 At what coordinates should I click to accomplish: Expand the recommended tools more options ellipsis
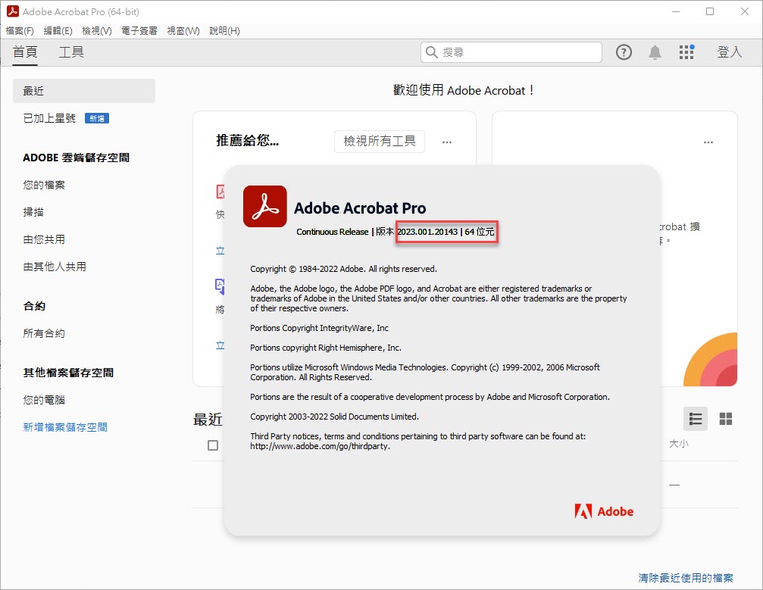447,142
